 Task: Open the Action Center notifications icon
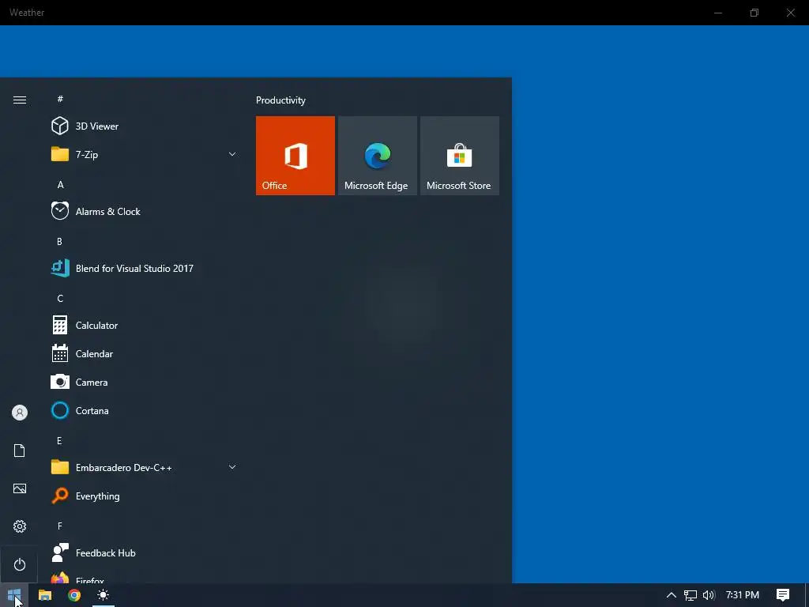[x=783, y=595]
